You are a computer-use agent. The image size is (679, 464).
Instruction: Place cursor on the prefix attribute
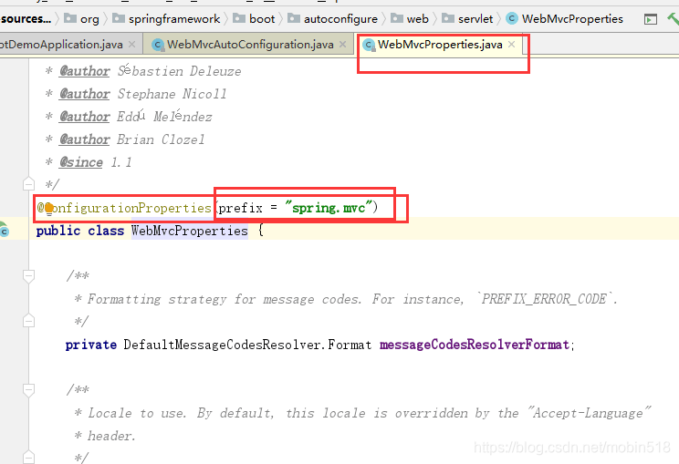tap(241, 209)
